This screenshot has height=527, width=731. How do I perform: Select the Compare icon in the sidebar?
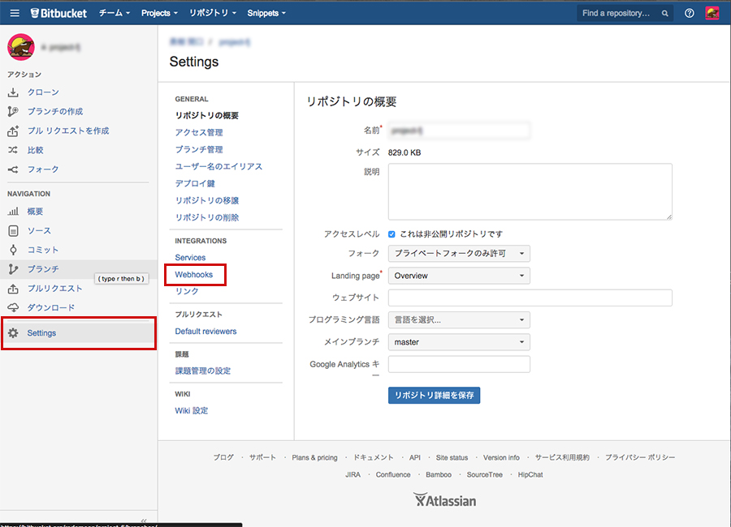12,149
